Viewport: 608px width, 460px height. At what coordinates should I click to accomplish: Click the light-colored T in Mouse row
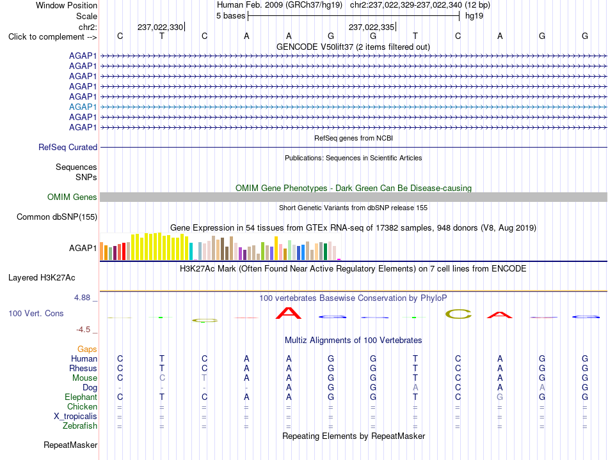tap(204, 378)
